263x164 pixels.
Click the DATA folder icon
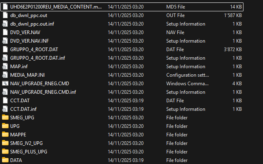(5, 160)
